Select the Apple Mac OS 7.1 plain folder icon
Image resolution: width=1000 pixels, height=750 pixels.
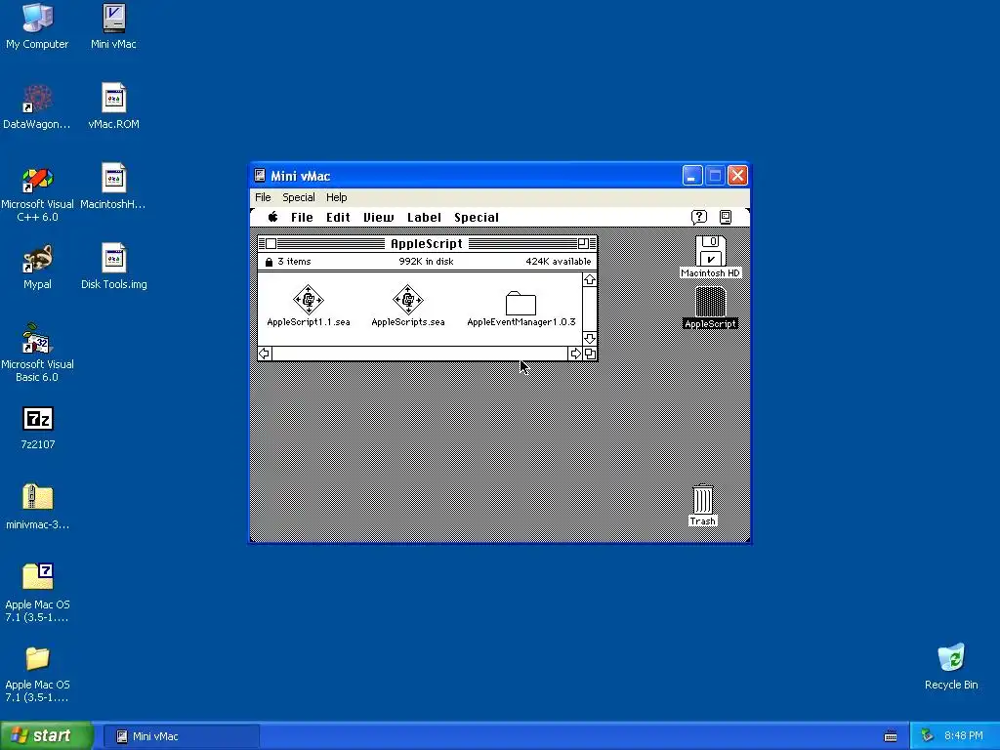(37, 658)
